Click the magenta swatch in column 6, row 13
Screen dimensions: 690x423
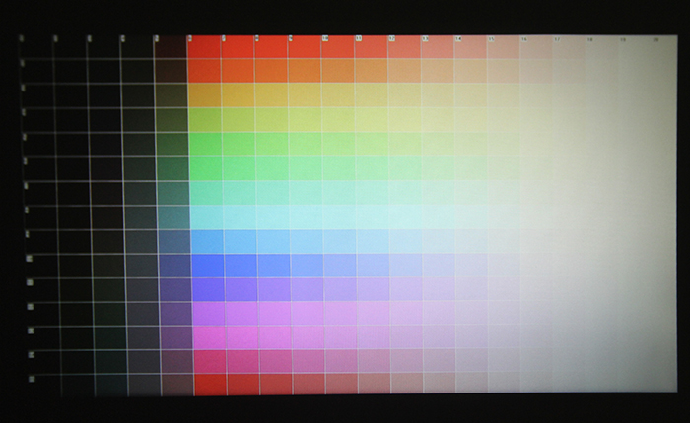click(x=209, y=338)
